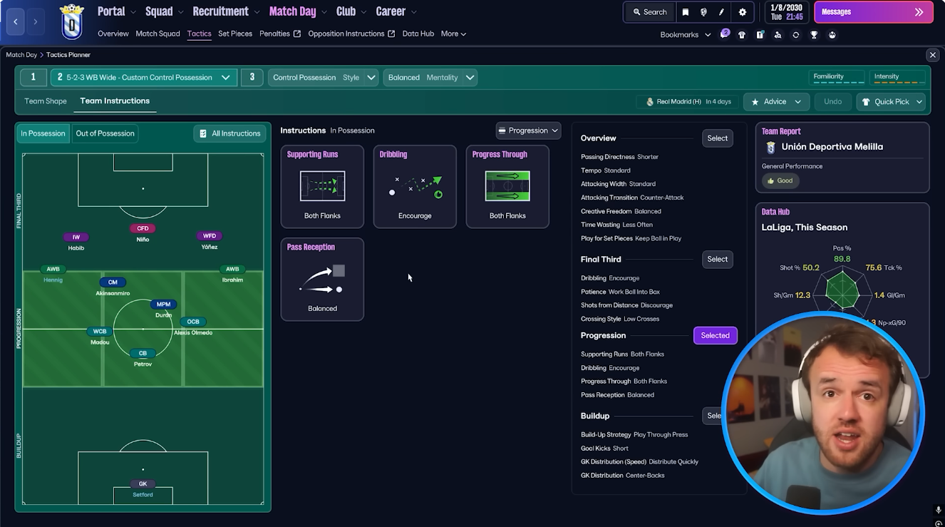The image size is (945, 527).
Task: Open the Squad menu
Action: click(164, 11)
